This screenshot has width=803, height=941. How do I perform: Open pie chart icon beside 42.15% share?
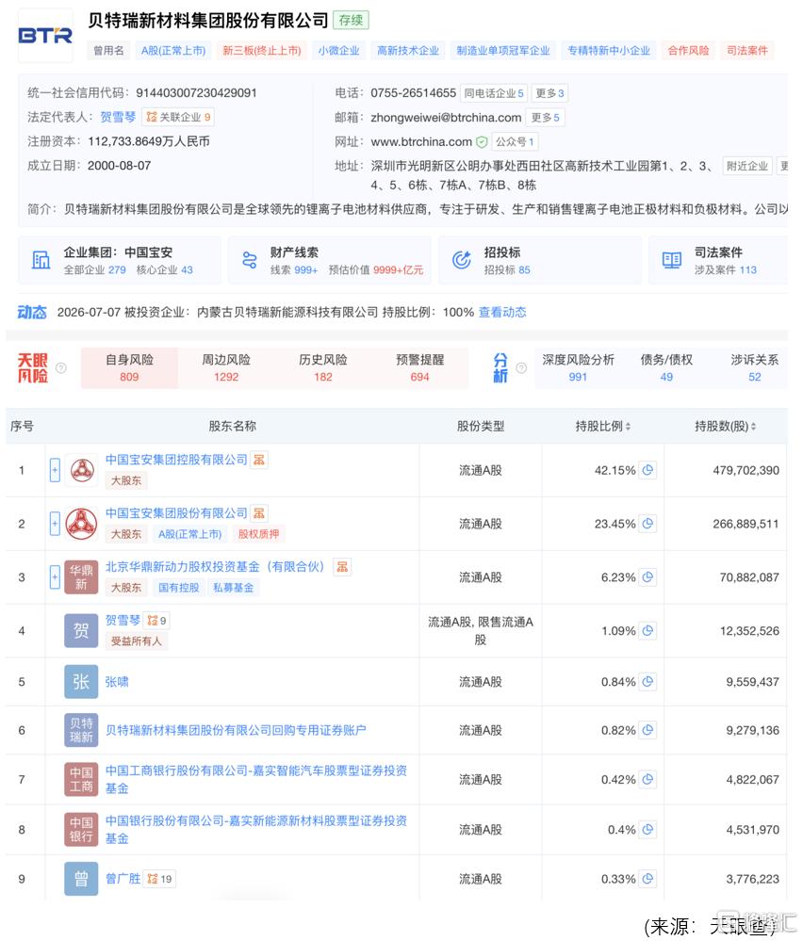pos(647,470)
